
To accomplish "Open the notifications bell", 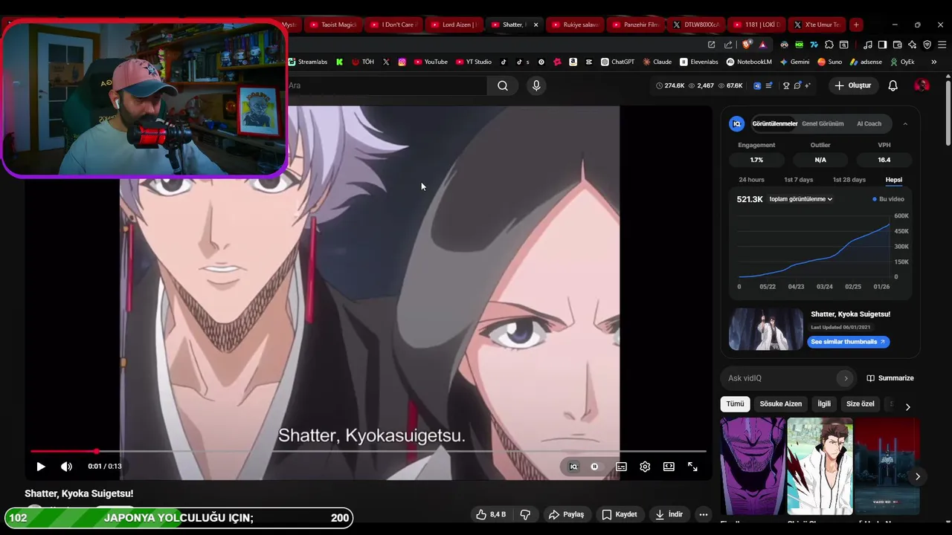I will click(892, 85).
